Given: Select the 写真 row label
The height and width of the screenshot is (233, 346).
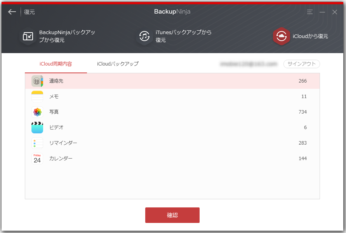Looking at the screenshot, I should tap(54, 112).
